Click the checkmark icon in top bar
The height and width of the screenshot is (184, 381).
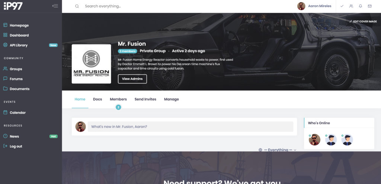point(342,6)
